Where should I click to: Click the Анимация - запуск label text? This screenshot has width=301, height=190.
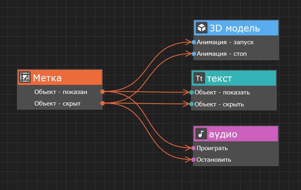225,42
